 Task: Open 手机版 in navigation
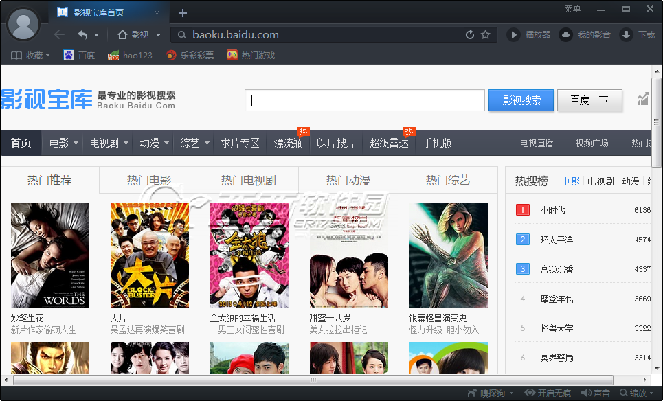click(437, 143)
